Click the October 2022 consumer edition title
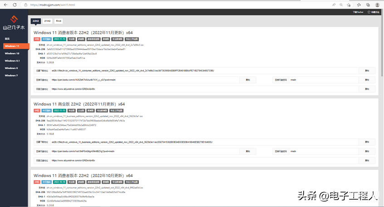Viewport: 384px width, 207px height. pos(83,175)
